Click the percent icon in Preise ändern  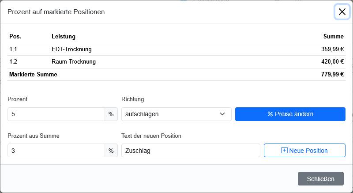click(x=270, y=114)
